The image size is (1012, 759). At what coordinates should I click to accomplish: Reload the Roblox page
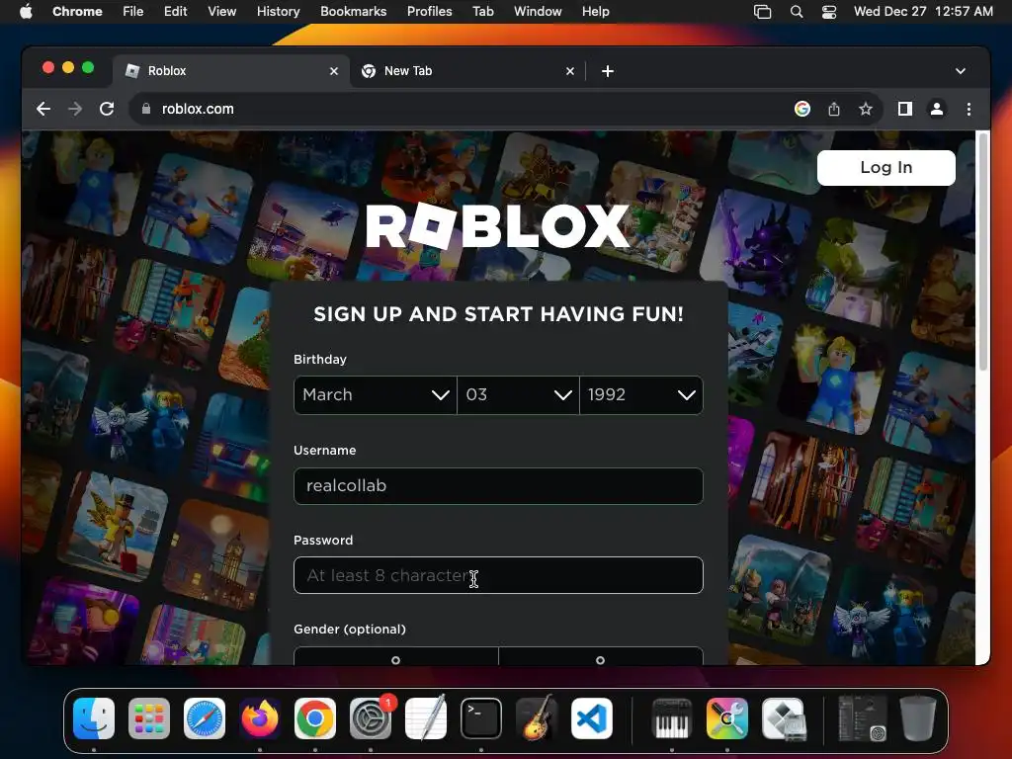coord(107,109)
